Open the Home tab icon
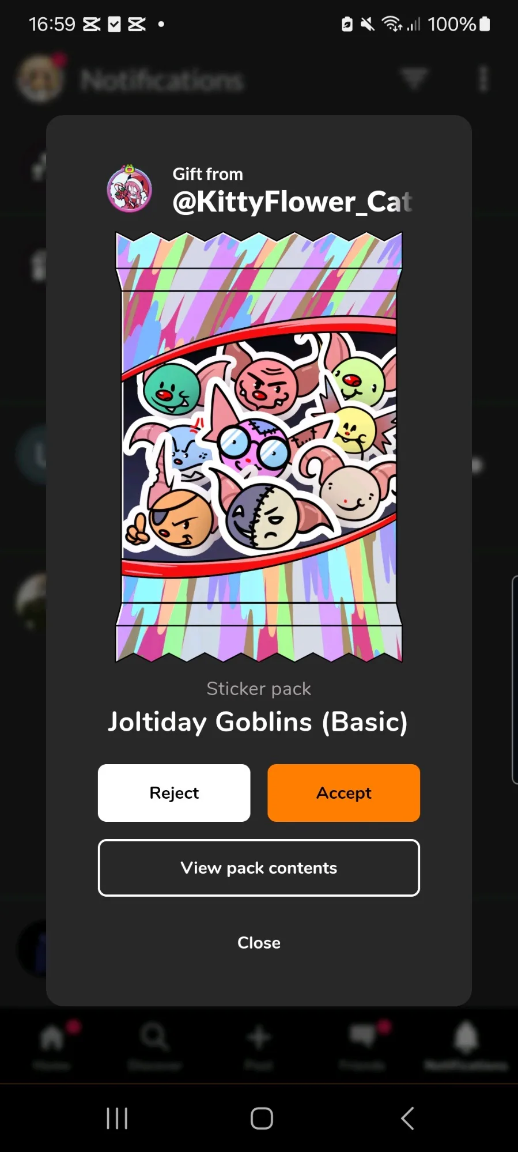Viewport: 518px width, 1152px height. [x=52, y=1038]
